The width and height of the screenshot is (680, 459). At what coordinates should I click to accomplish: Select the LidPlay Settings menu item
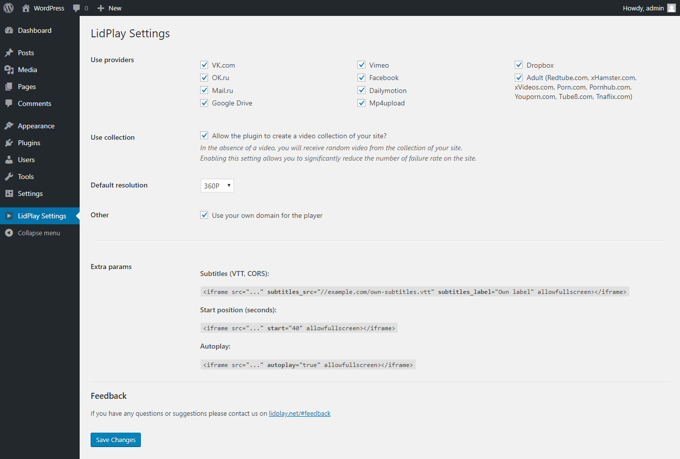(x=40, y=216)
